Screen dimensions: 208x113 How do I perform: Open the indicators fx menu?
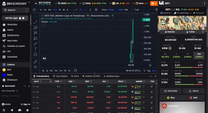coord(90,10)
